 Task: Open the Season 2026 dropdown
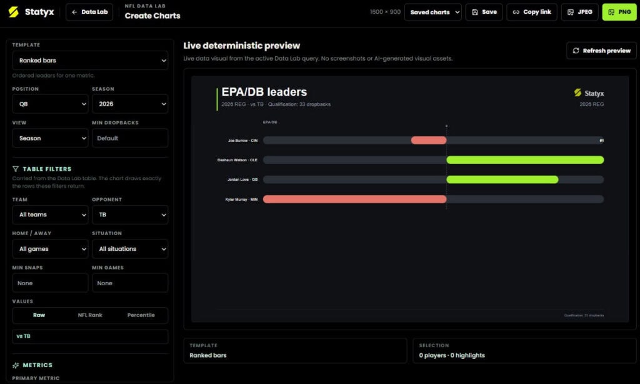coord(130,104)
